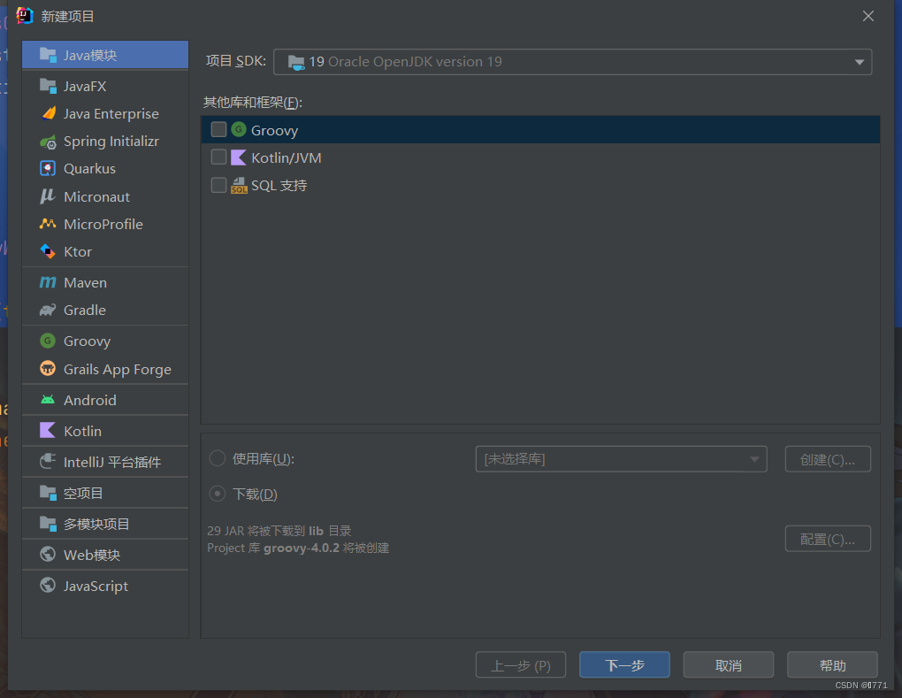Choose Grails App Forge project type
This screenshot has width=902, height=698.
coord(105,369)
